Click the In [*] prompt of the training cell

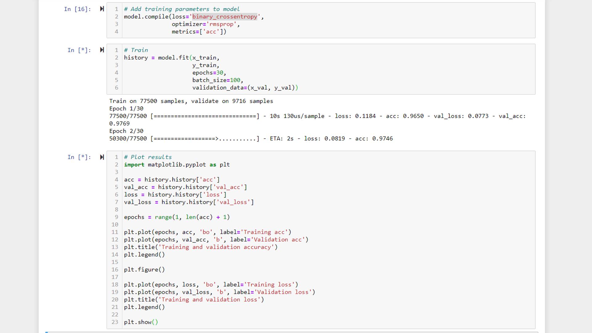pyautogui.click(x=78, y=50)
